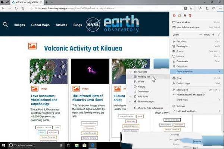Image resolution: width=224 pixels, height=149 pixels.
Task: Select Read aloud from the menu
Action: 197,90
